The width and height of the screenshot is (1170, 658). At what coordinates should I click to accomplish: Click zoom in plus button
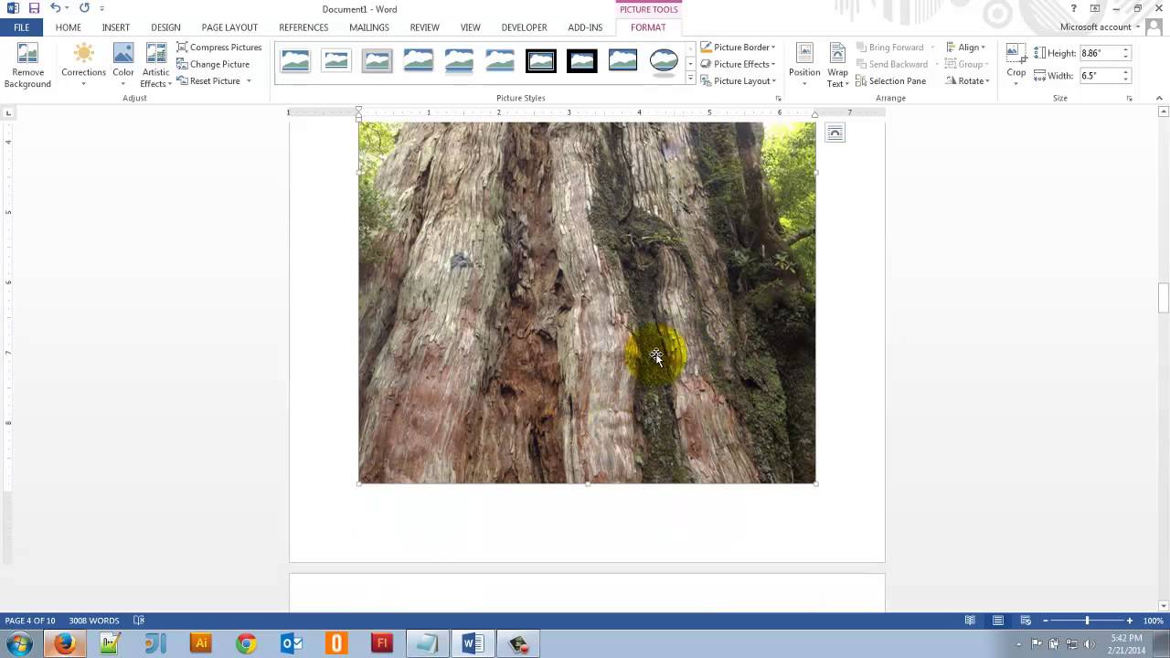click(1130, 621)
